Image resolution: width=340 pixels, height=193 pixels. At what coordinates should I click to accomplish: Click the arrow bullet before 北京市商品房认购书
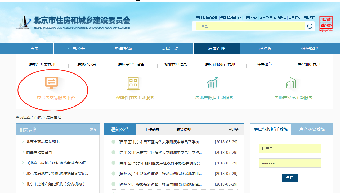pos(23,141)
